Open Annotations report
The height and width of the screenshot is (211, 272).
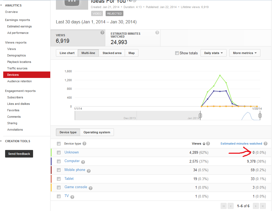[15, 130]
